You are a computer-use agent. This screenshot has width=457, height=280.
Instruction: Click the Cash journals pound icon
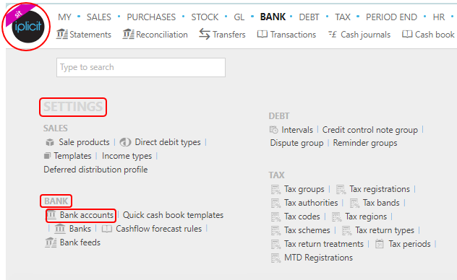[x=332, y=35]
